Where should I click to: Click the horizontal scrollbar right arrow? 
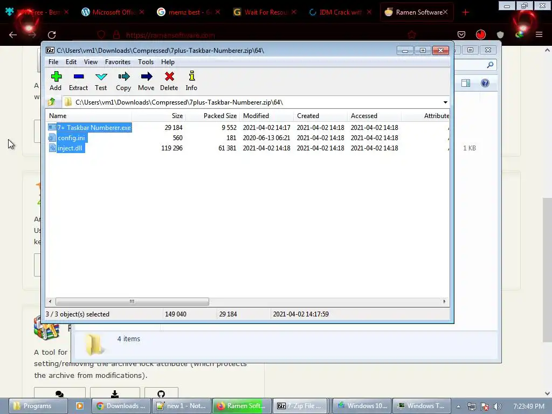(444, 301)
